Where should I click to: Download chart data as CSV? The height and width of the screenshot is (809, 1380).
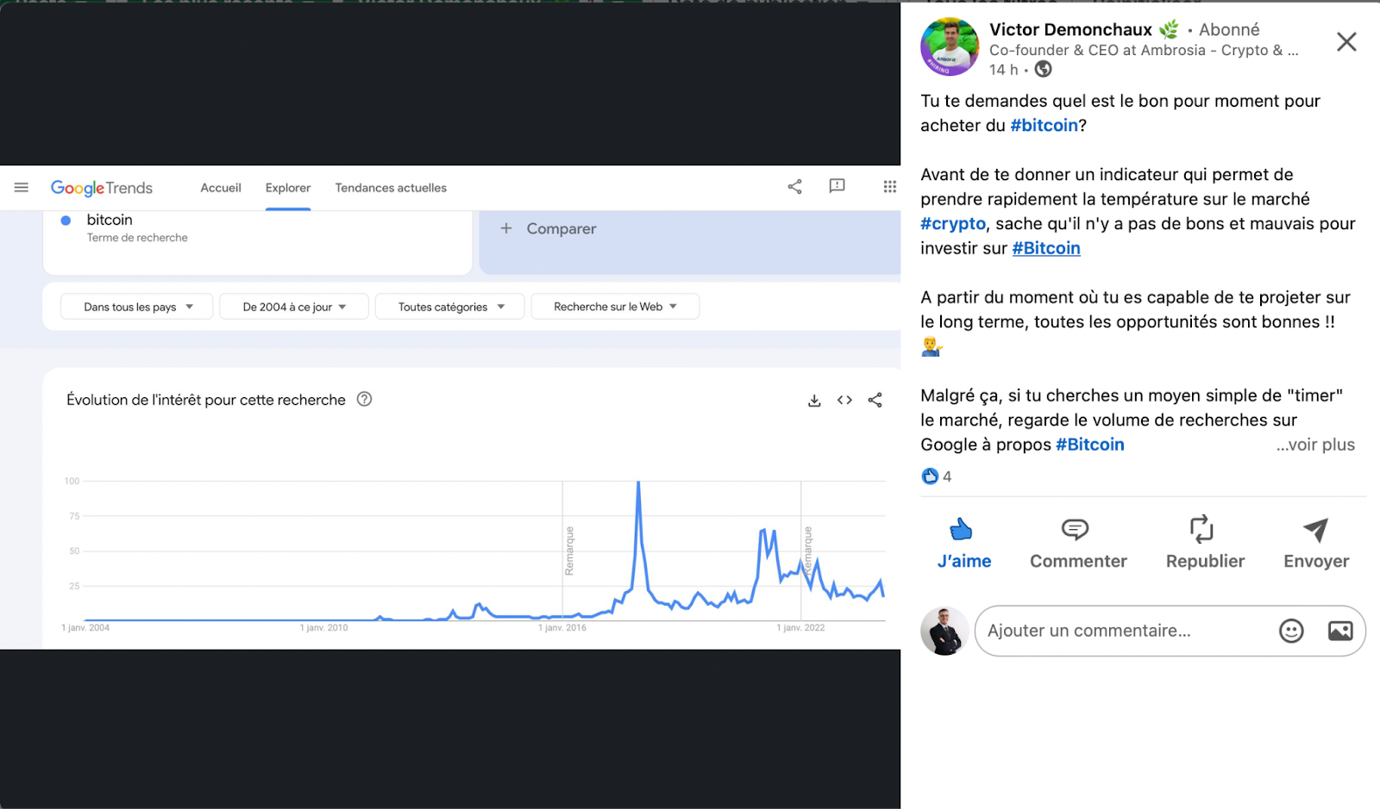click(814, 400)
